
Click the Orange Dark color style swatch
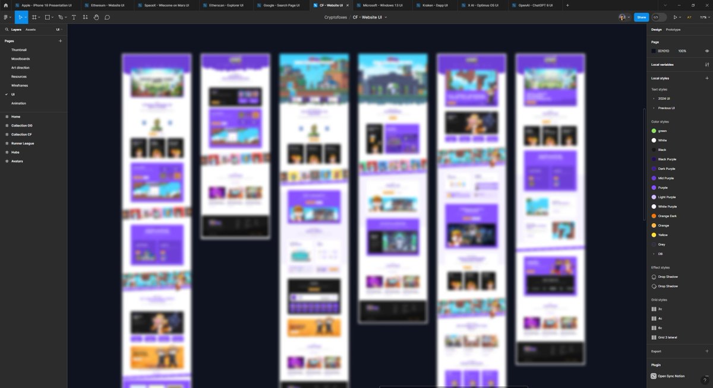tap(654, 216)
